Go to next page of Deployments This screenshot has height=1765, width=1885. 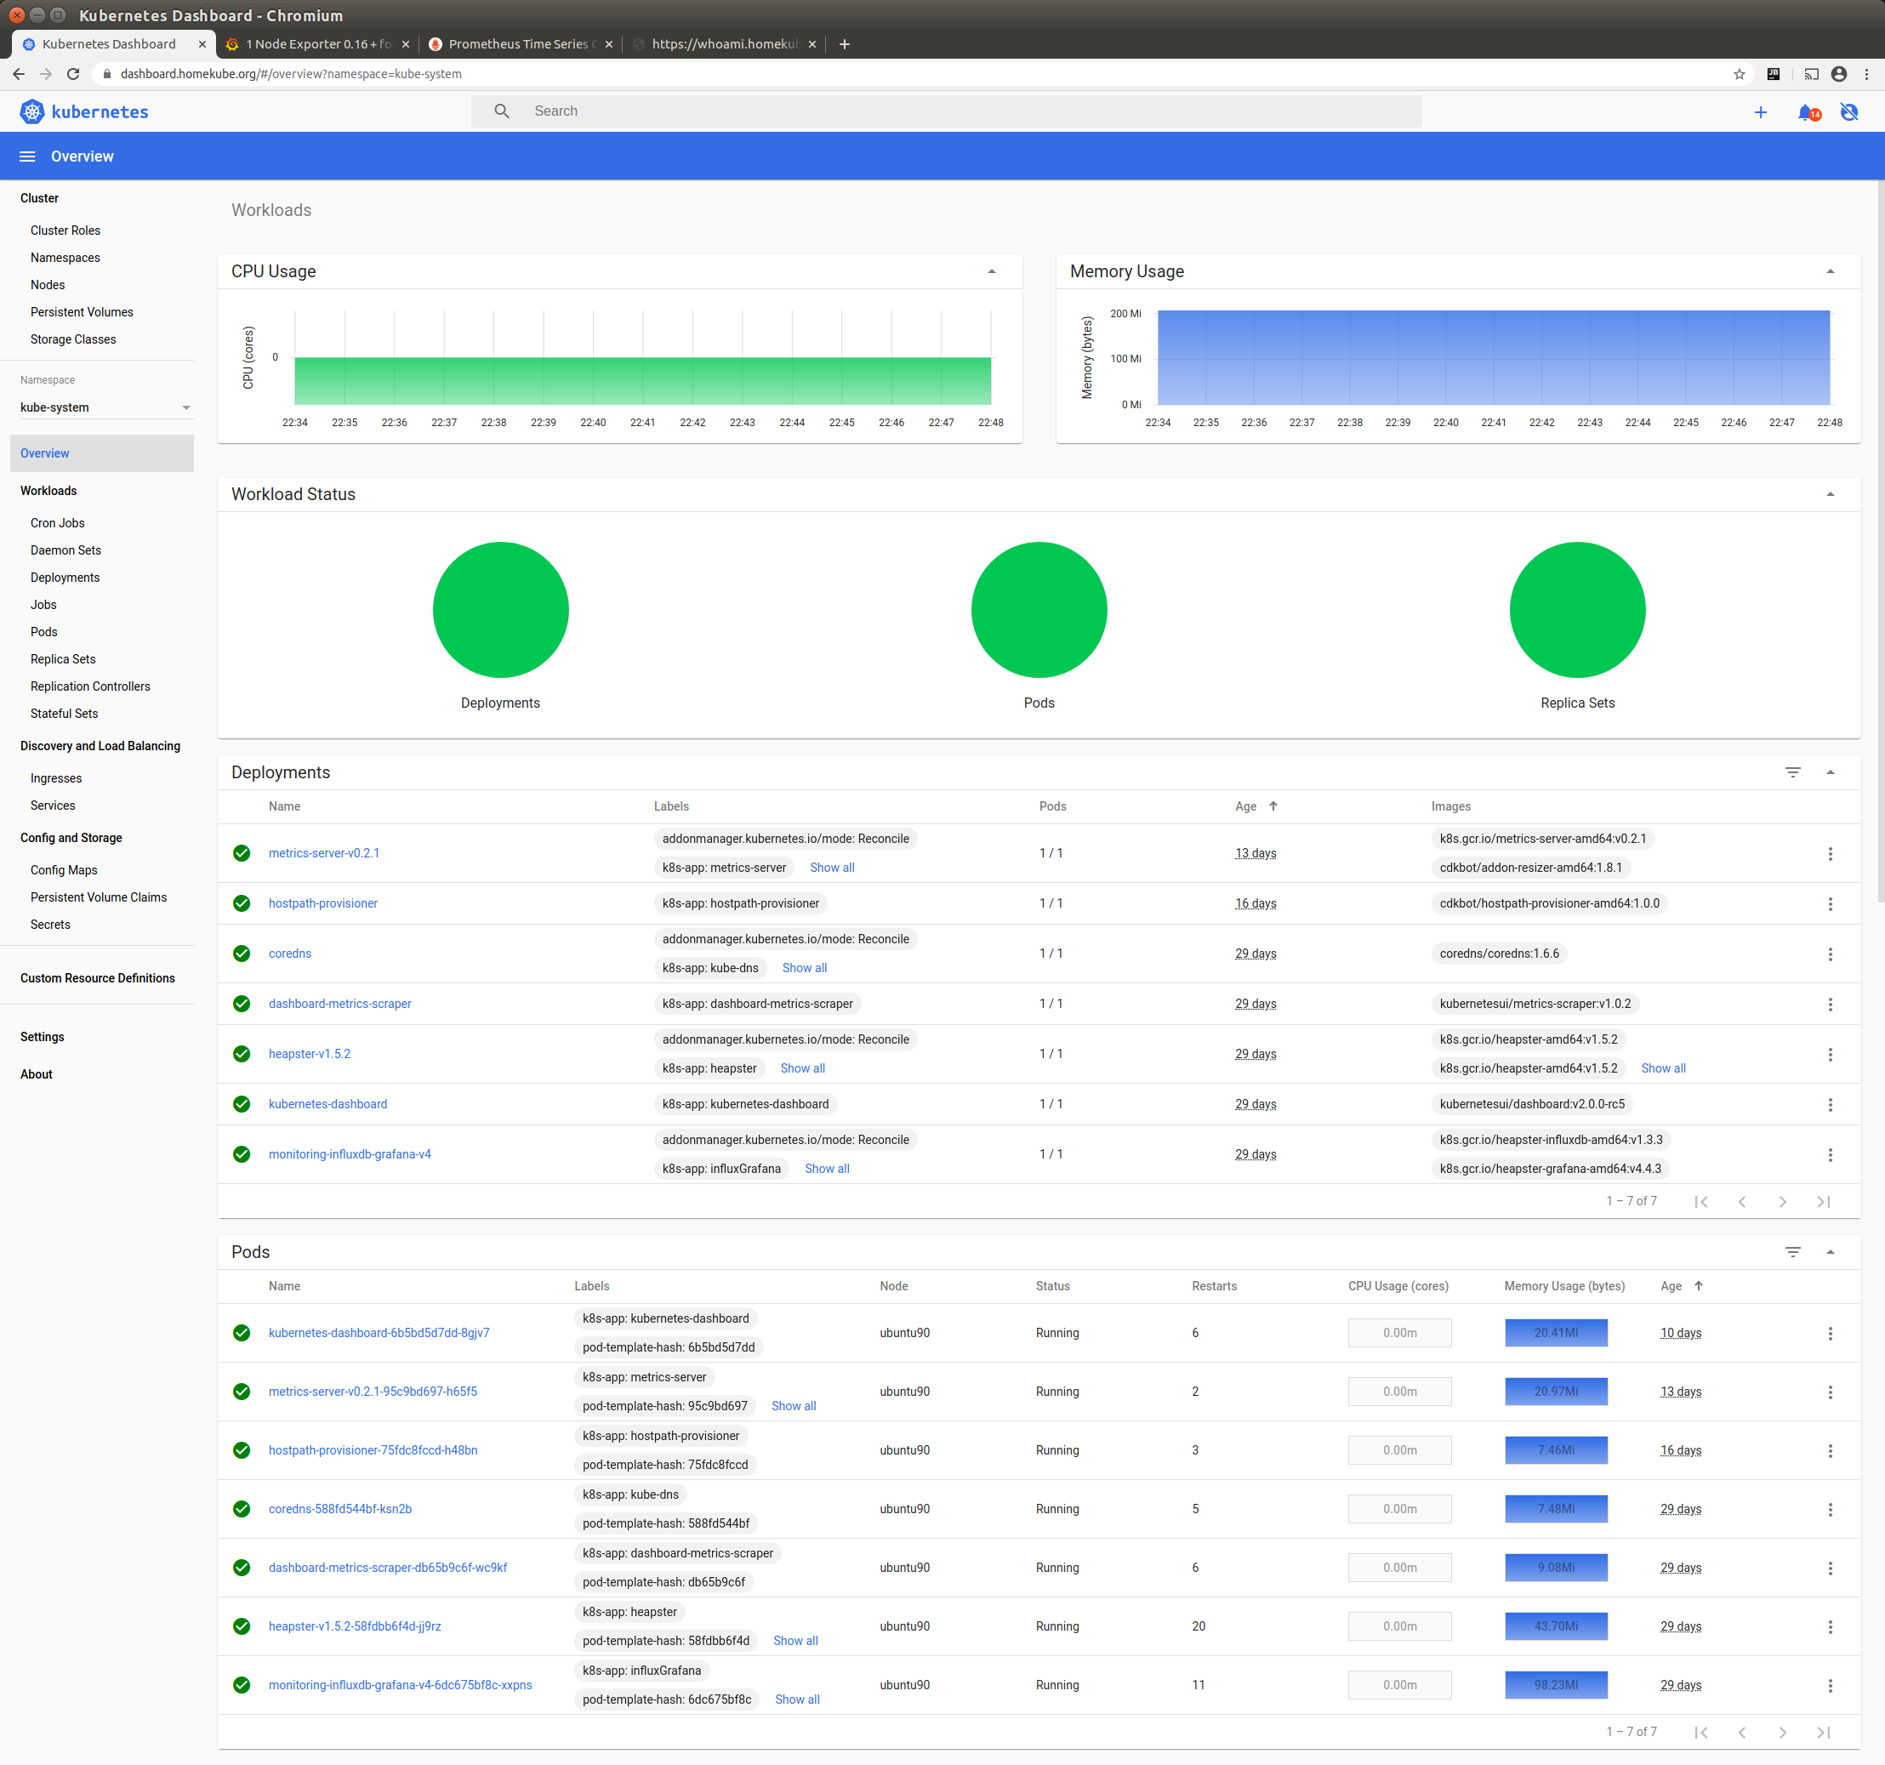coord(1783,1202)
